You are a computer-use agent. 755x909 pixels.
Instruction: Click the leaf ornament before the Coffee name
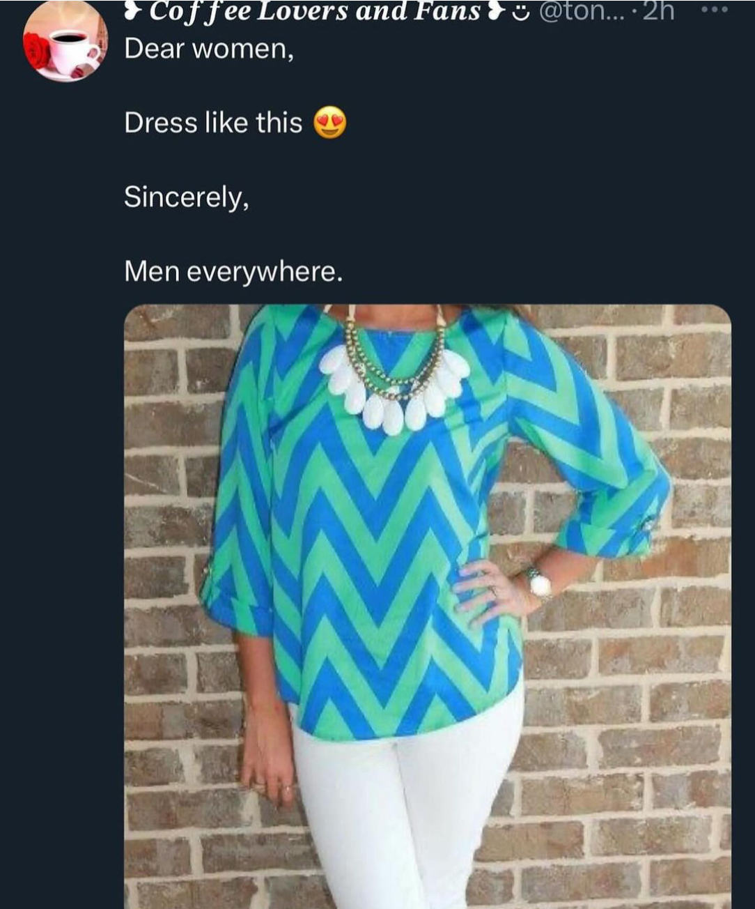coord(132,10)
